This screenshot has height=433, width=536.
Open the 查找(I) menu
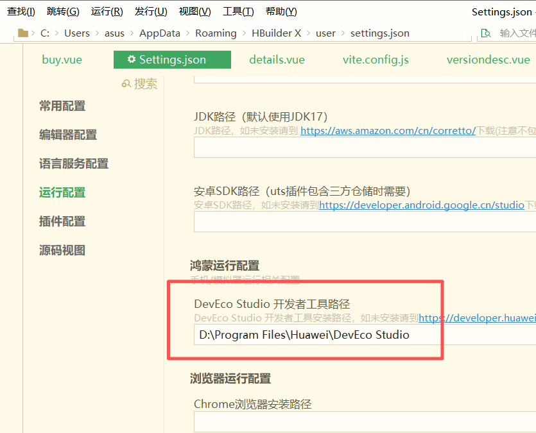point(21,12)
